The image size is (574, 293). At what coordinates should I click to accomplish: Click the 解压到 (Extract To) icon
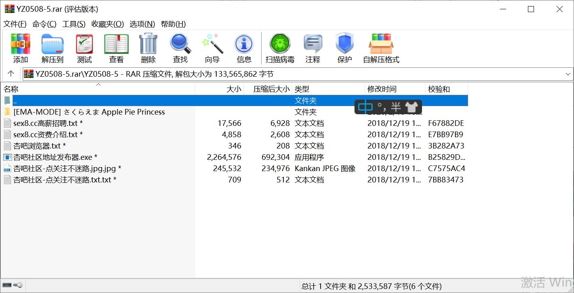pyautogui.click(x=53, y=48)
